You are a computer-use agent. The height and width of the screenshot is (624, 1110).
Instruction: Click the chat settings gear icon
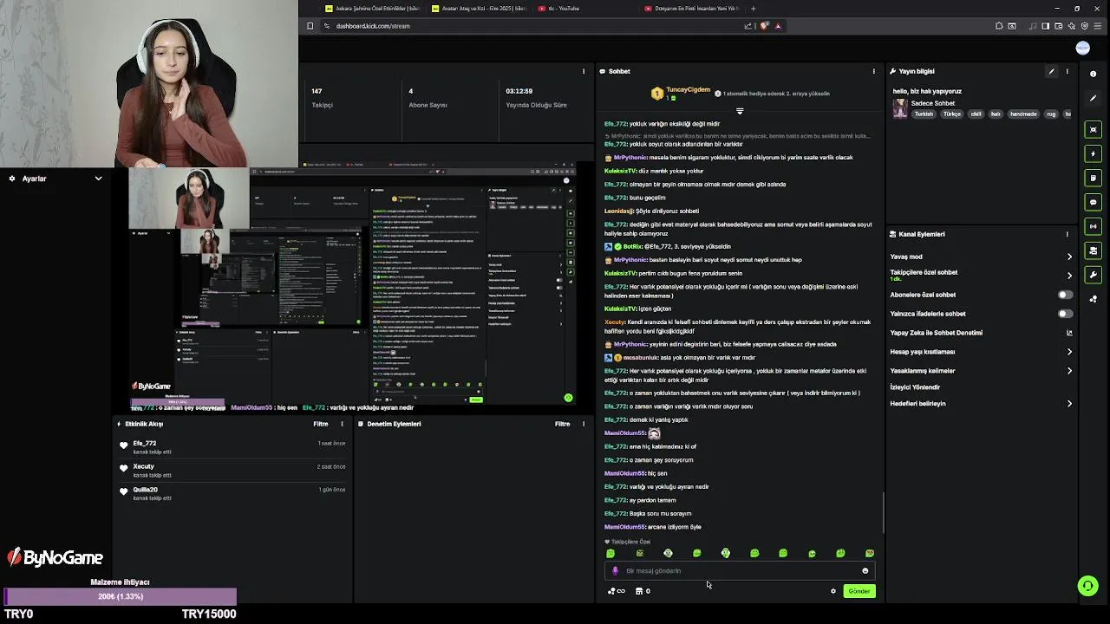(x=833, y=591)
